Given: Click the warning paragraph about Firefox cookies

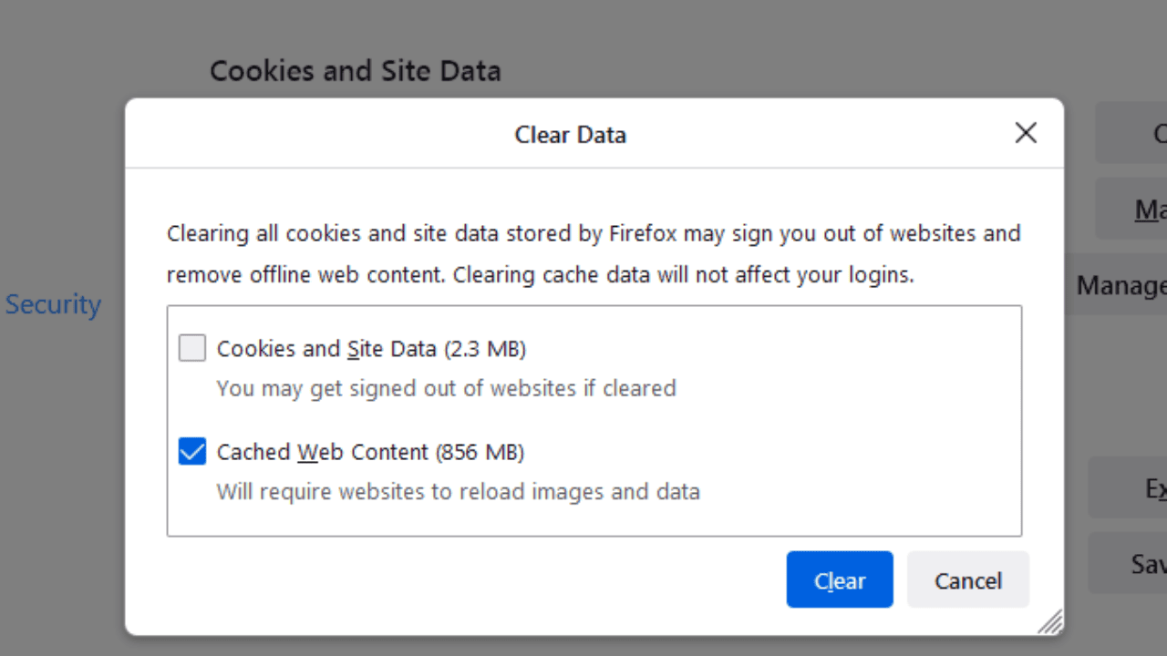Looking at the screenshot, I should click(x=594, y=253).
